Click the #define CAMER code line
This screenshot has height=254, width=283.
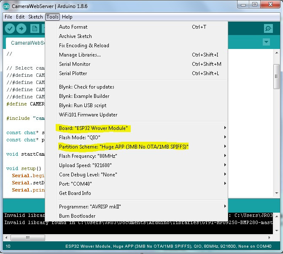25,104
